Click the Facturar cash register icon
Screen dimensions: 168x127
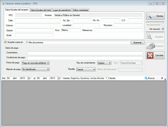pos(151,46)
